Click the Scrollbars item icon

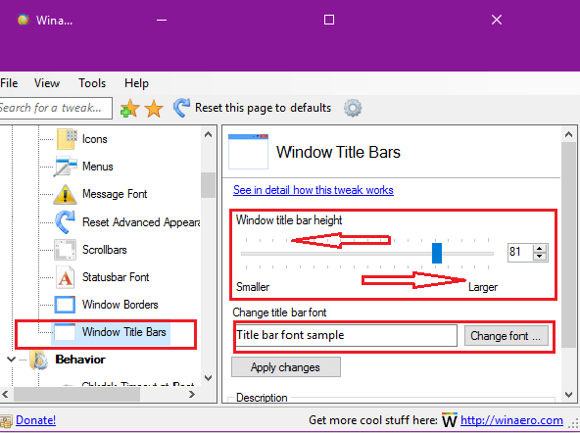click(x=65, y=250)
